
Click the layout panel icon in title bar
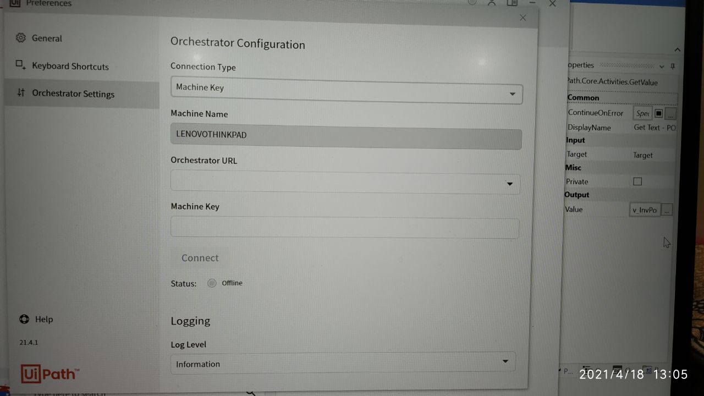point(512,3)
